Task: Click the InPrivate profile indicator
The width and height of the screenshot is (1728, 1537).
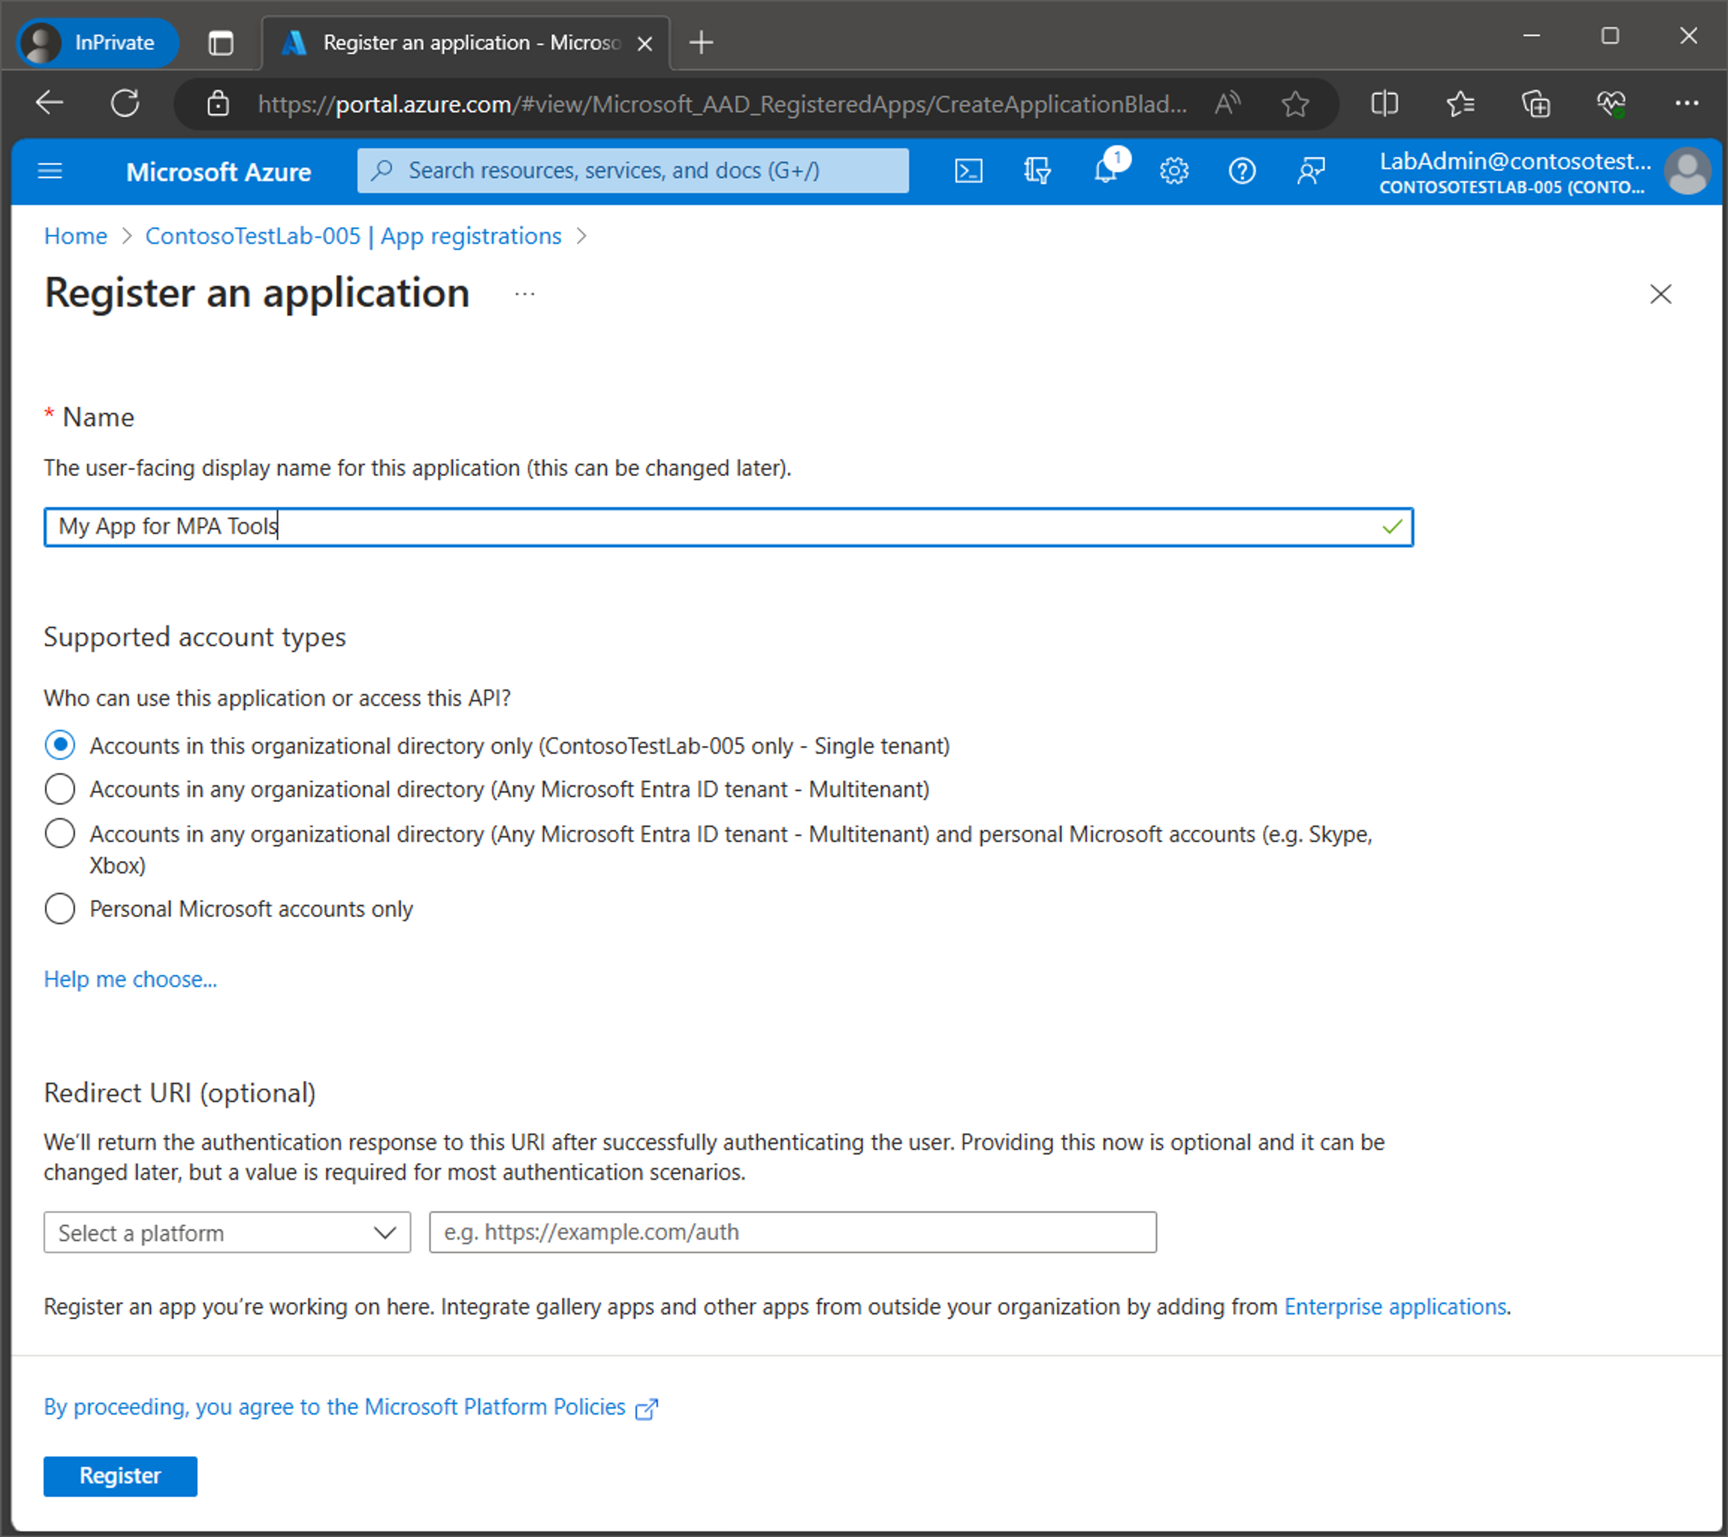Action: coord(98,42)
